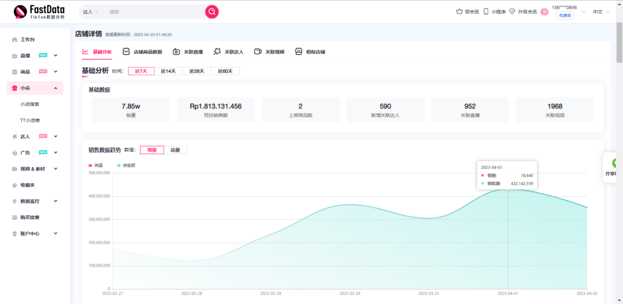Screen dimensions: 623x304
Task: Open the 相似店铺 tab
Action: click(310, 52)
